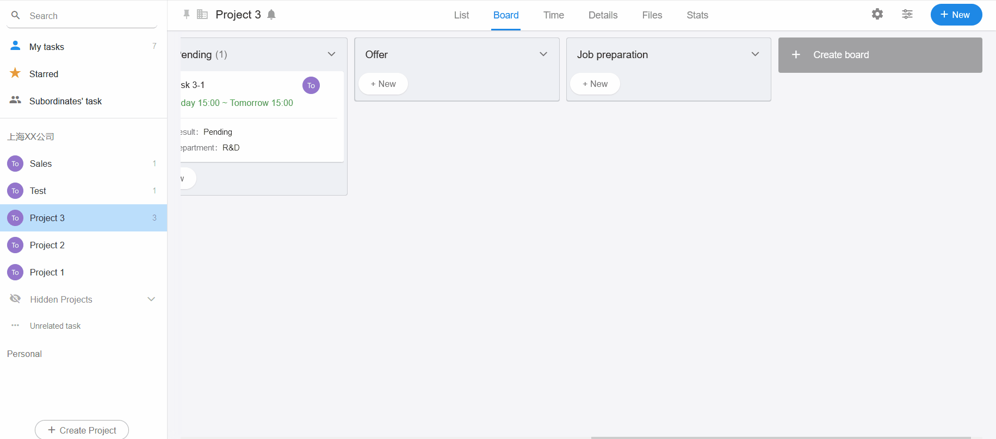The height and width of the screenshot is (439, 996).
Task: Expand the Offer column dropdown chevron
Action: tap(543, 54)
